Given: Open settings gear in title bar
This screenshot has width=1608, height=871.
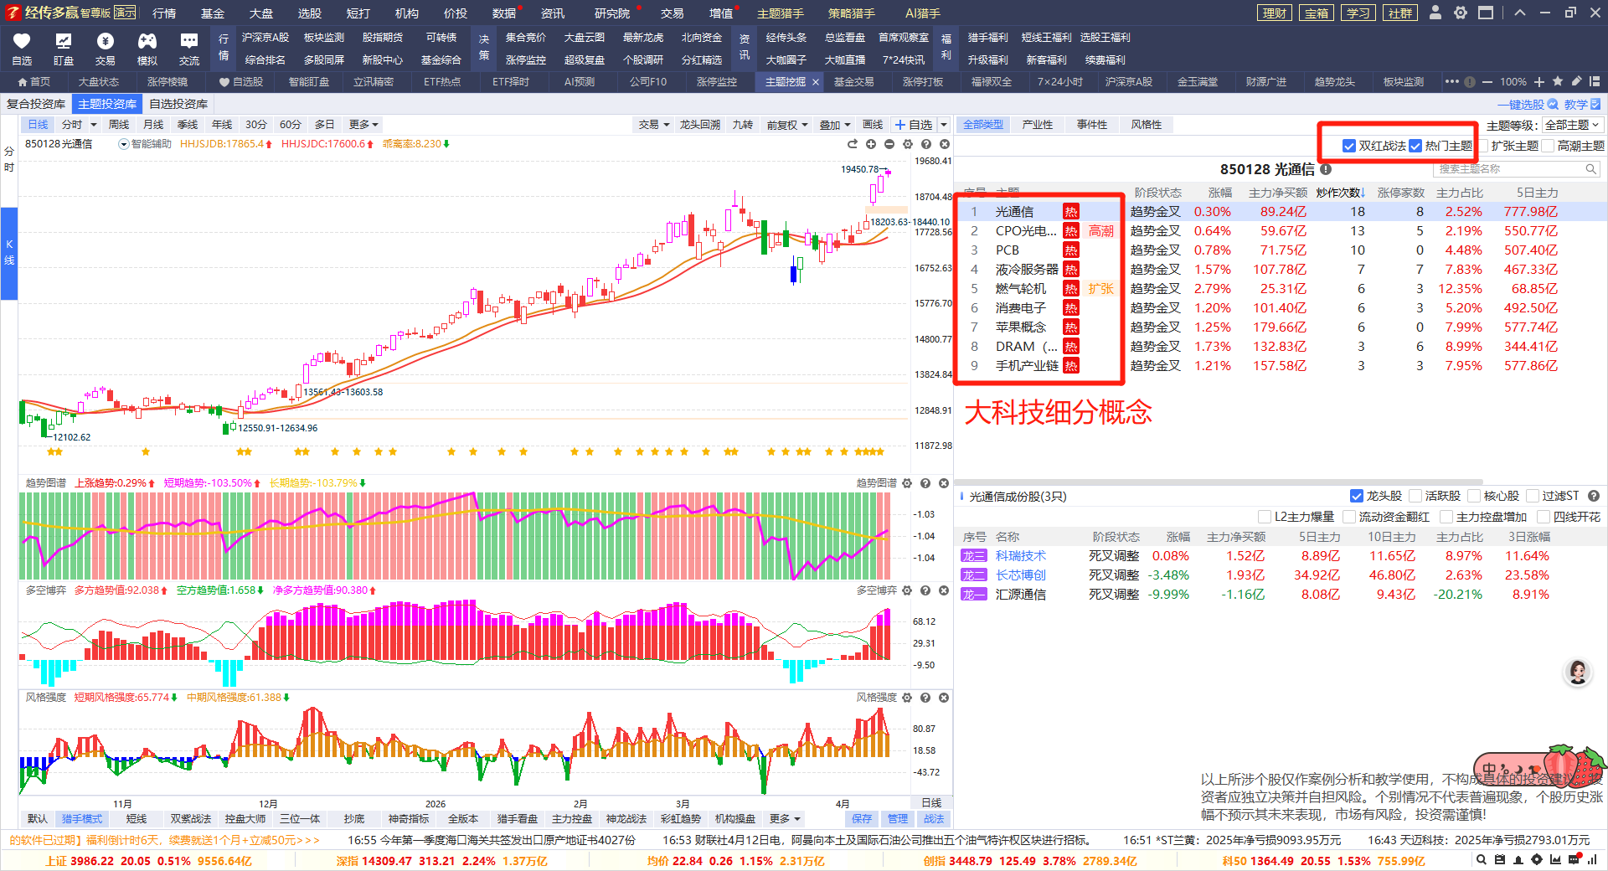Looking at the screenshot, I should pos(1461,13).
